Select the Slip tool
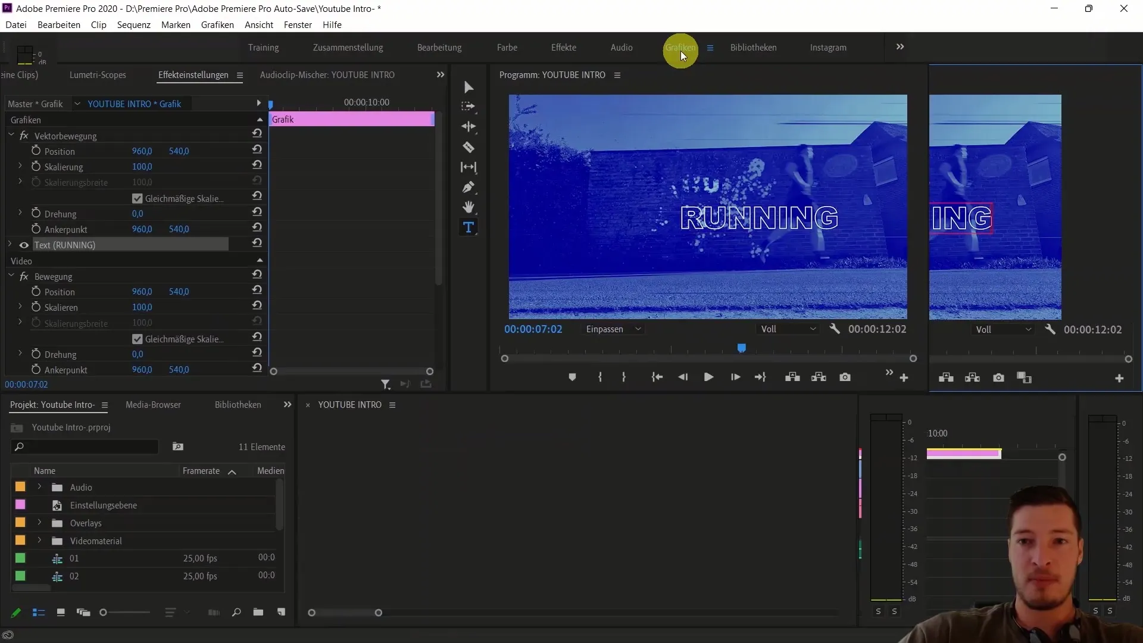The height and width of the screenshot is (643, 1143). coord(469,167)
